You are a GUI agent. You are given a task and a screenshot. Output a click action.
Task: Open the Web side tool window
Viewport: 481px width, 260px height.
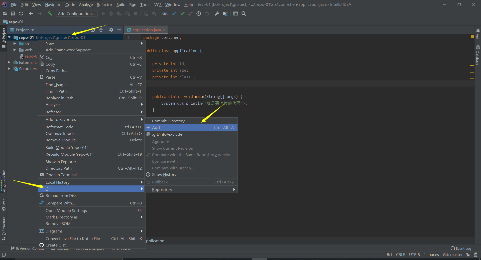(x=4, y=205)
